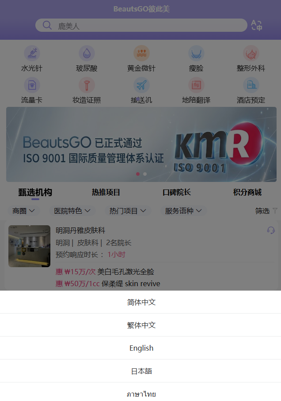Open the 整形外科 category icon
281x401 pixels.
click(251, 53)
